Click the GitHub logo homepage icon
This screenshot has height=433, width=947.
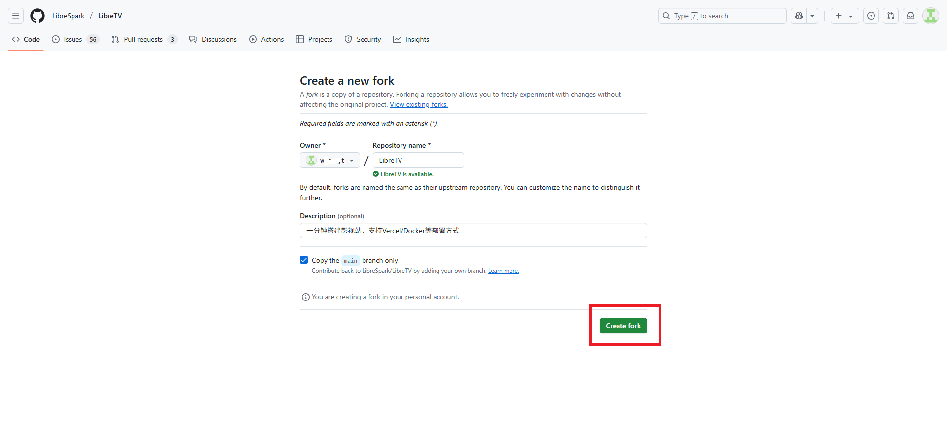coord(37,16)
